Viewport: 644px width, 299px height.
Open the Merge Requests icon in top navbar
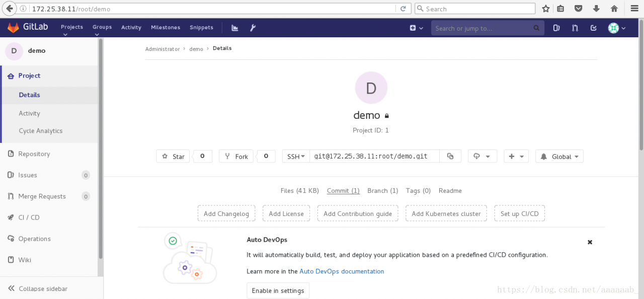[x=575, y=28]
